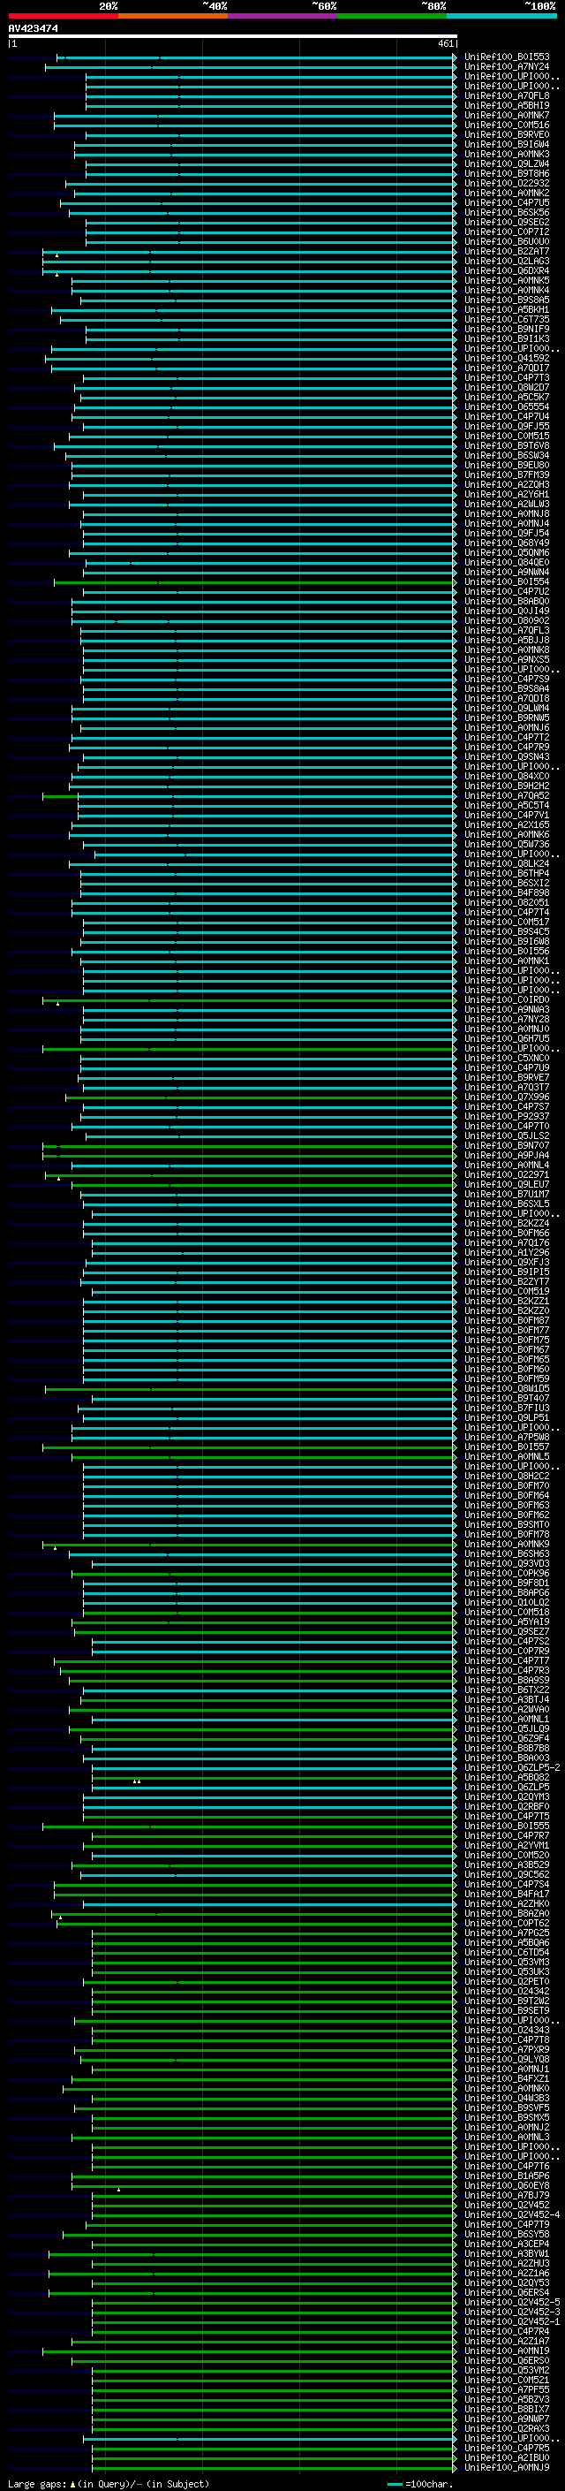Select the UniRef100_Q41592 label
565x2491 pixels.
(507, 358)
